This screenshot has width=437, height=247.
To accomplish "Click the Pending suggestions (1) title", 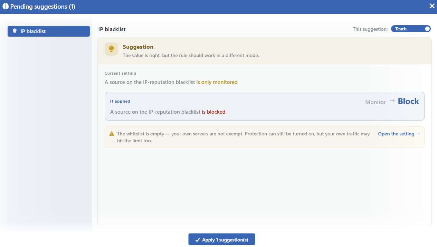I will (43, 6).
